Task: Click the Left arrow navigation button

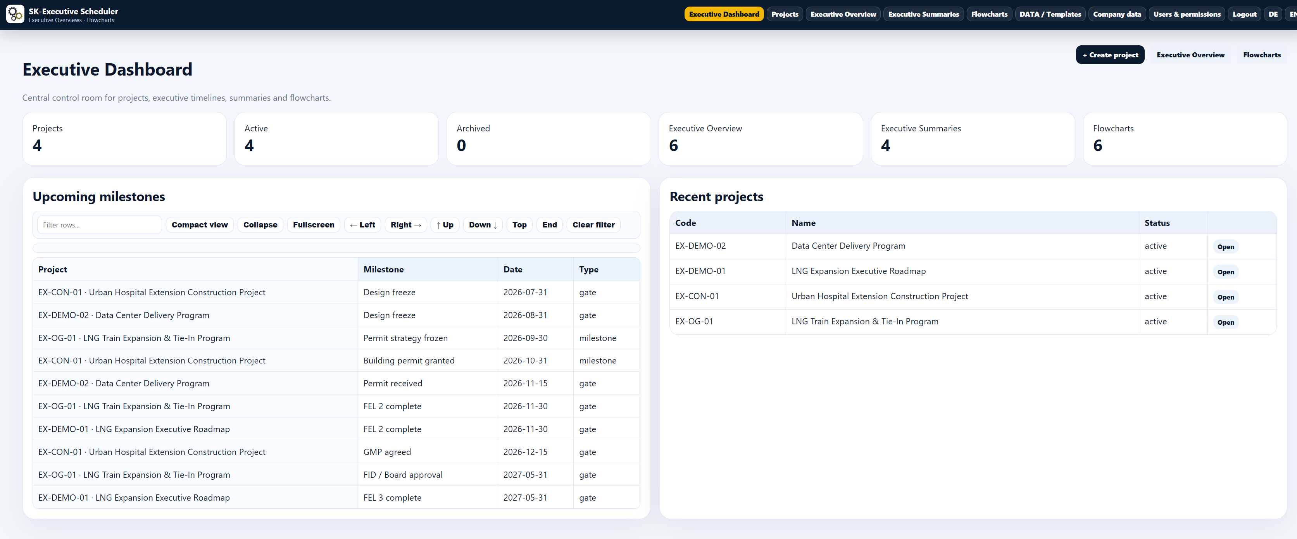Action: 362,225
